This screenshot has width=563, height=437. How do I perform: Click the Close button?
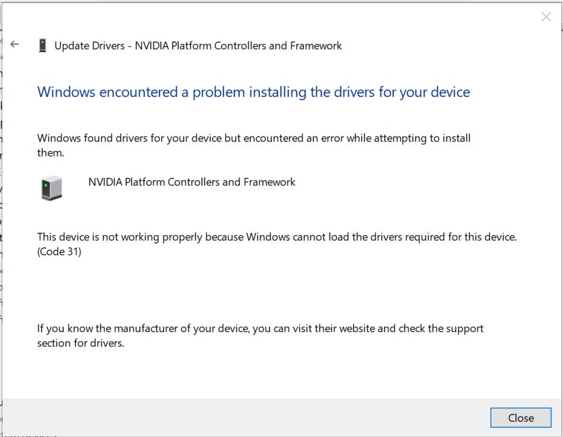520,417
